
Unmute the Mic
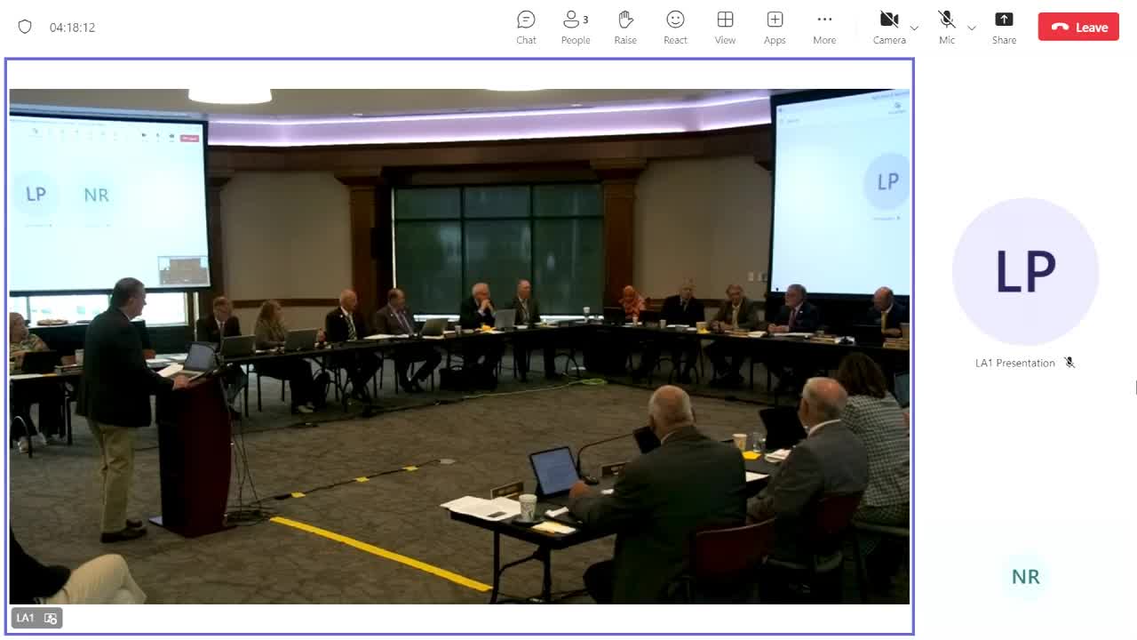pos(947,28)
